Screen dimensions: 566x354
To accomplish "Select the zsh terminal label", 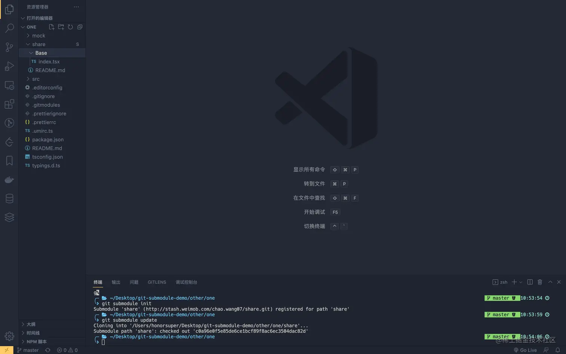I will [500, 282].
